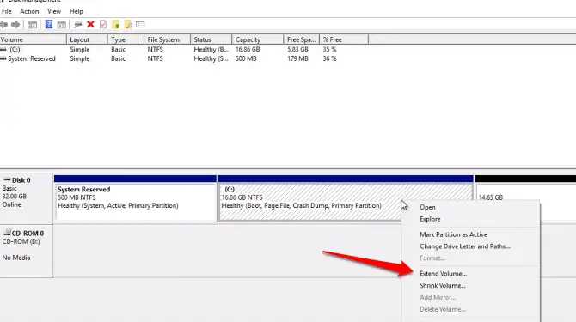Sort by the Volume column header
Viewport: 576px width, 322px height.
[33, 39]
